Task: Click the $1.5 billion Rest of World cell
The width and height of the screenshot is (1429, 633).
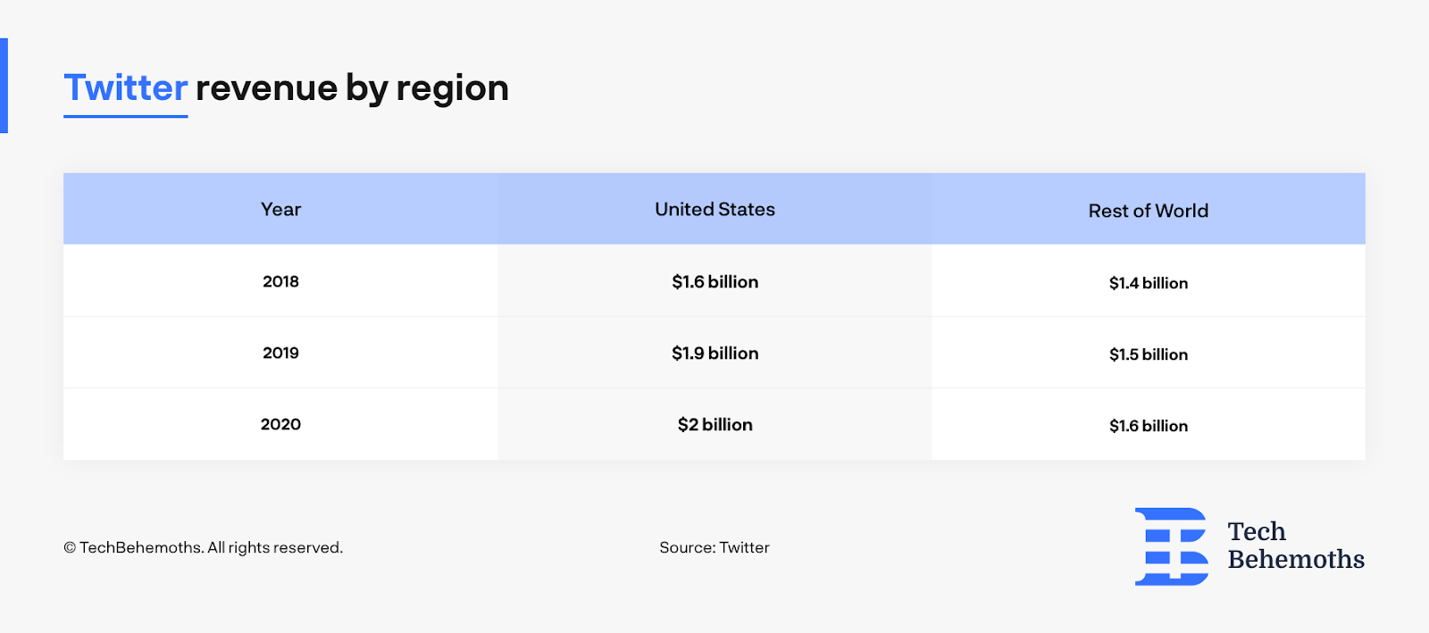Action: click(x=1148, y=354)
